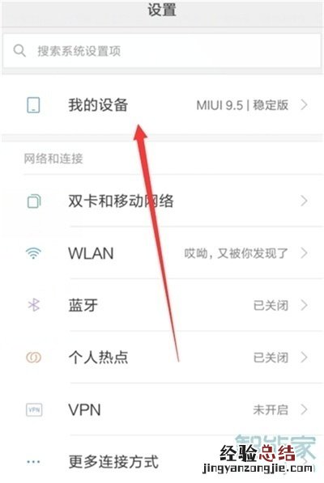Select the 更多连接方式 entry

click(162, 461)
